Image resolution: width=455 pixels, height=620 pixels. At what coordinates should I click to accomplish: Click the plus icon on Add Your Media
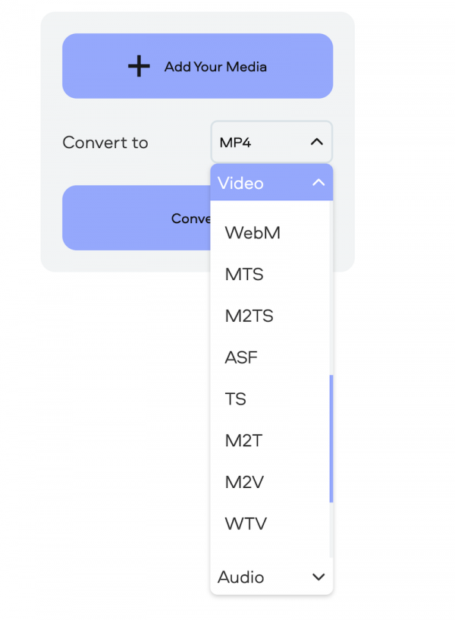click(139, 67)
